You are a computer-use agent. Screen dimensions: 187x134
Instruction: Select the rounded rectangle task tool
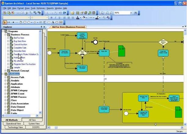click(x=25, y=22)
